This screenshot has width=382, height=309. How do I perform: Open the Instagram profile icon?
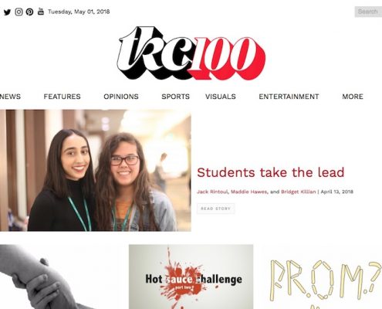pyautogui.click(x=19, y=12)
